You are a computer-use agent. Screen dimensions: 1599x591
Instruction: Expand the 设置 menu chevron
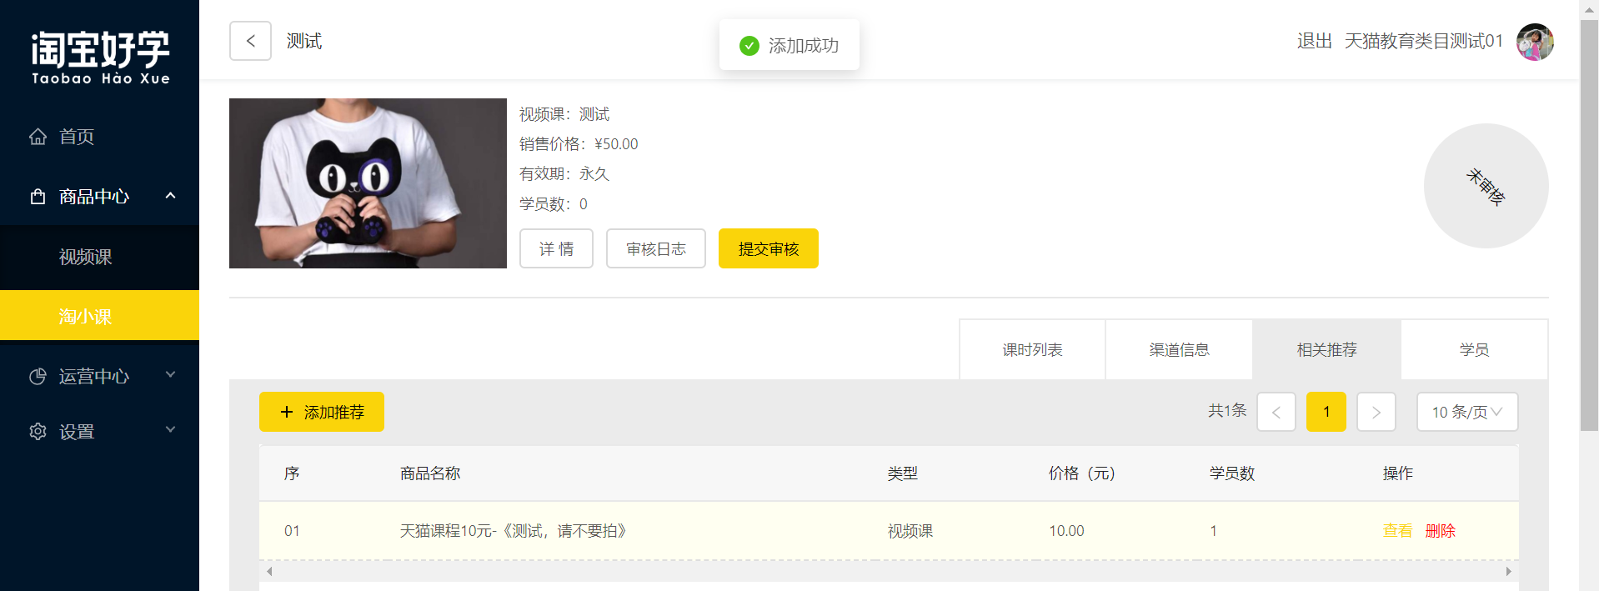tap(171, 430)
